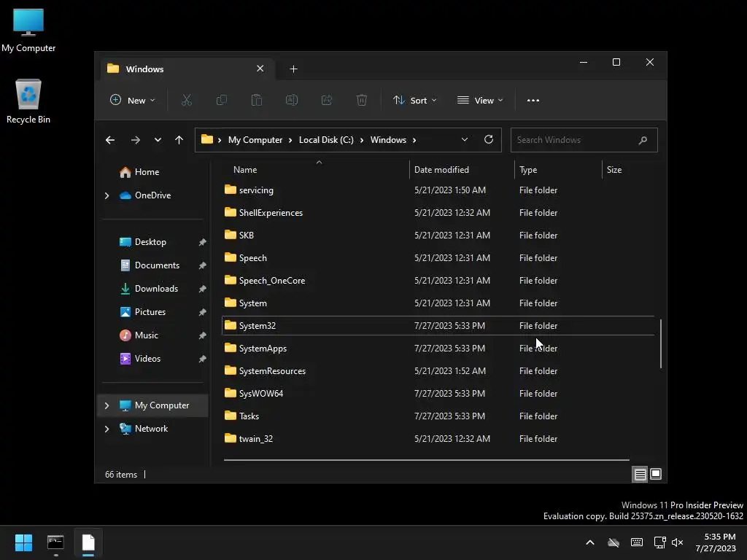Sort by Date modified column header
The width and height of the screenshot is (747, 560).
coord(441,170)
